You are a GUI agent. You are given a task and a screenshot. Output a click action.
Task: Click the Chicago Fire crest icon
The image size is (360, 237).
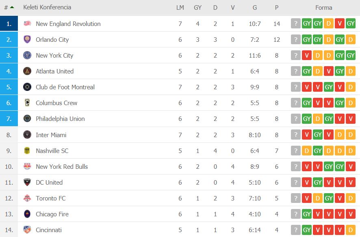(27, 213)
